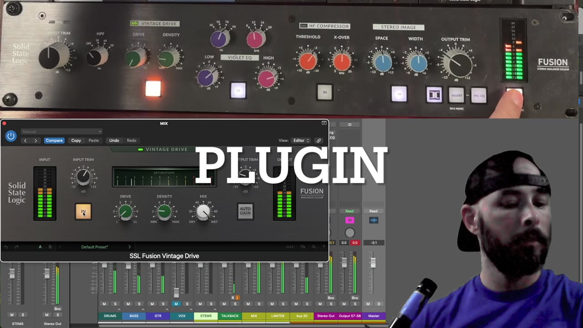The width and height of the screenshot is (583, 328).
Task: Click the VOX channel fader
Action: coord(176,292)
